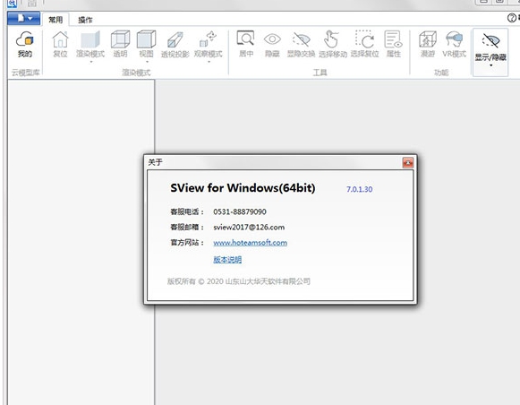Open the 版本说明 release notes link
The height and width of the screenshot is (405, 520).
point(227,260)
